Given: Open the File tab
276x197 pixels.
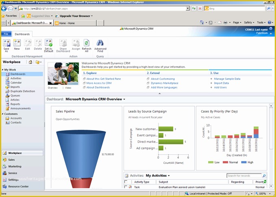Looking at the screenshot, I should tap(6, 34).
